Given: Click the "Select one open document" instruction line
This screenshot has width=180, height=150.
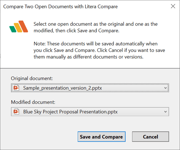Looking at the screenshot, I should pos(95,24).
